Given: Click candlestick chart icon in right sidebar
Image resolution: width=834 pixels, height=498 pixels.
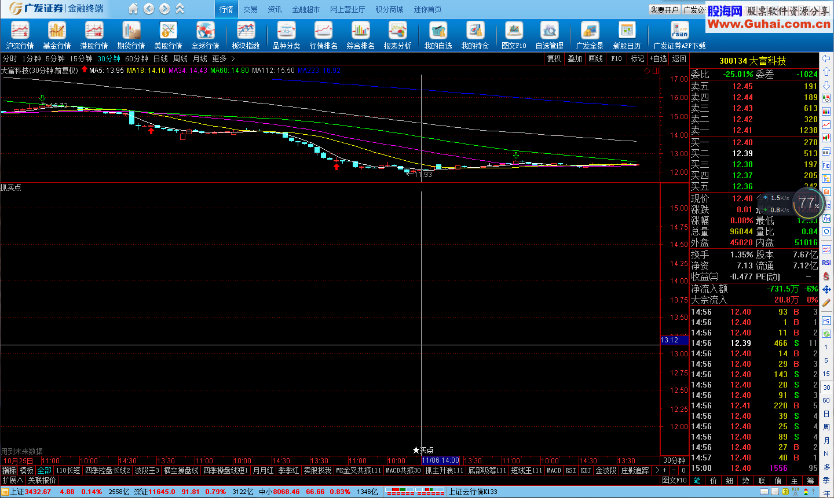Looking at the screenshot, I should click(826, 138).
